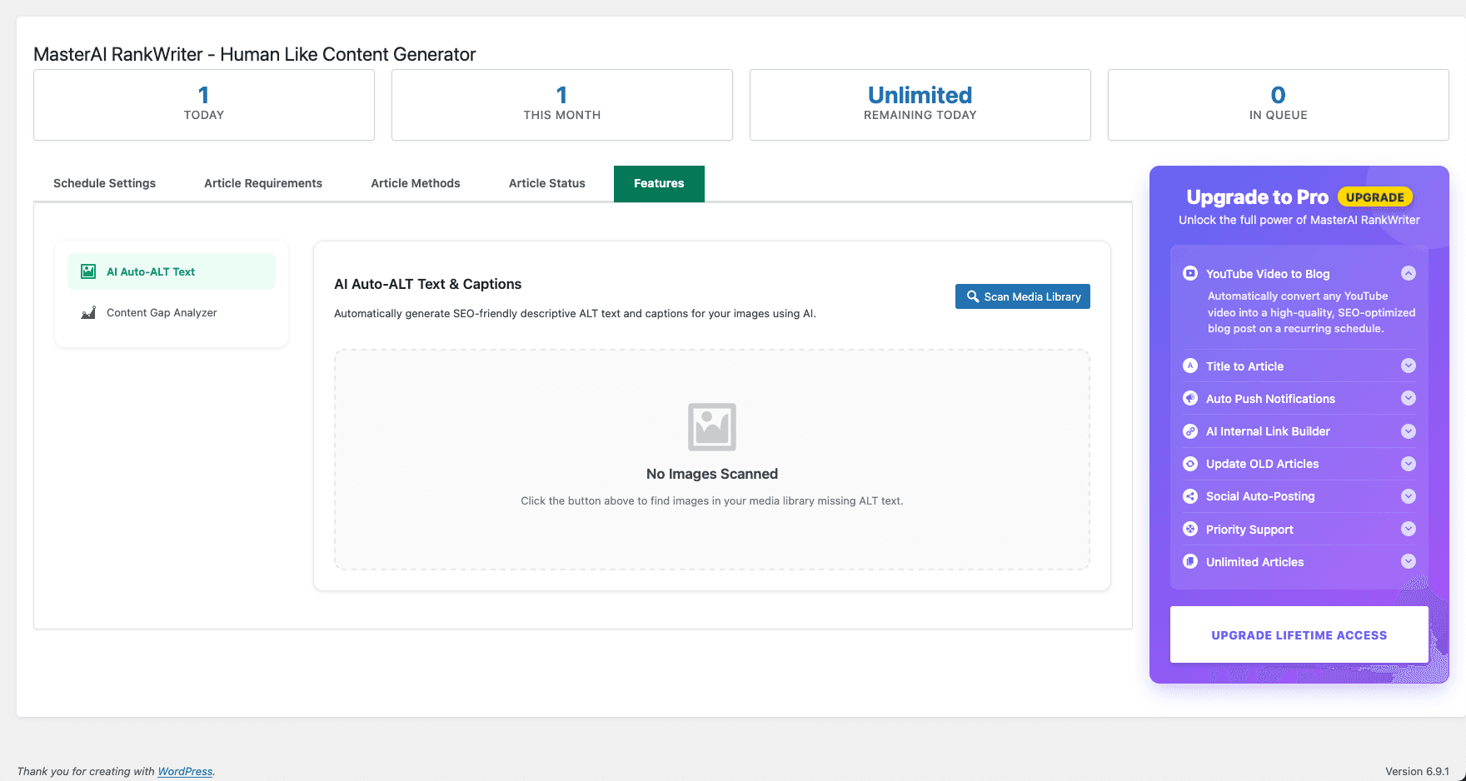Click the Social Auto-Posting share icon

pyautogui.click(x=1190, y=495)
